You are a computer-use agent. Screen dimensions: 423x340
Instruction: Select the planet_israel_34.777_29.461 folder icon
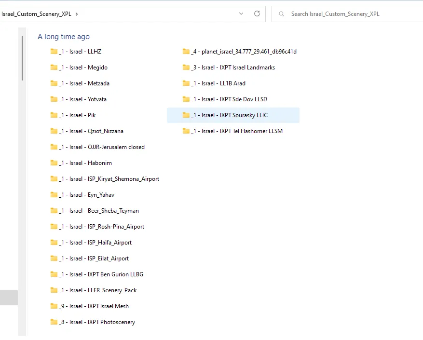coord(186,52)
